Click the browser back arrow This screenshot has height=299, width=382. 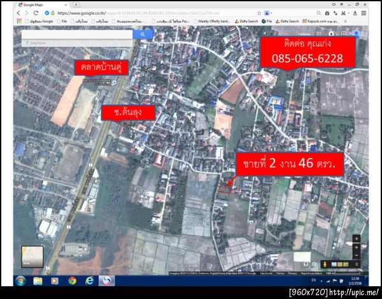[x=18, y=13]
